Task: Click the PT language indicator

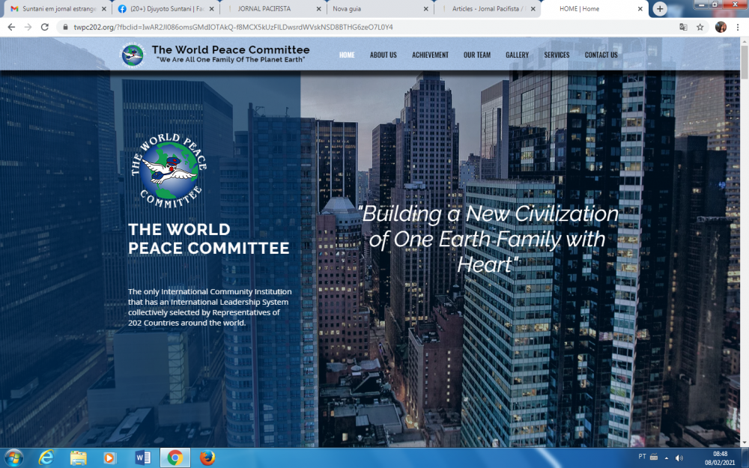Action: (642, 457)
